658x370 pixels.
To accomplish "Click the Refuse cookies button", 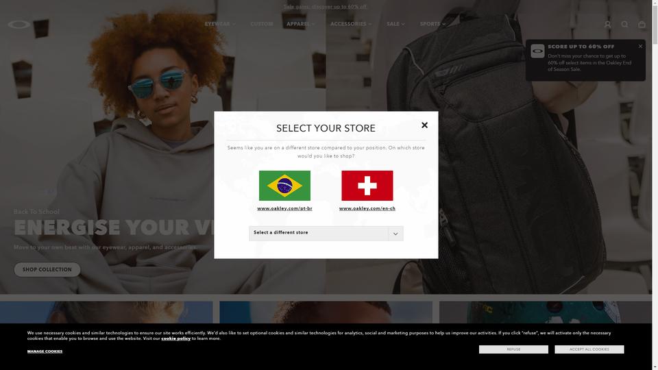I will pyautogui.click(x=513, y=349).
